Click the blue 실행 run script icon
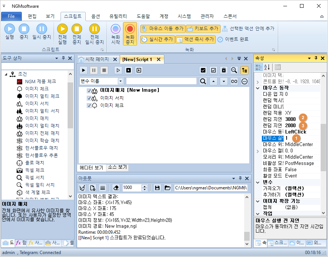The width and height of the screenshot is (328, 257). point(10,29)
